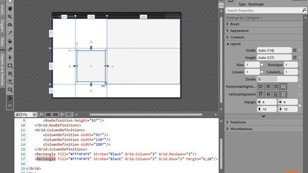Open the States side tab
308x173 pixels.
(x=2, y=42)
